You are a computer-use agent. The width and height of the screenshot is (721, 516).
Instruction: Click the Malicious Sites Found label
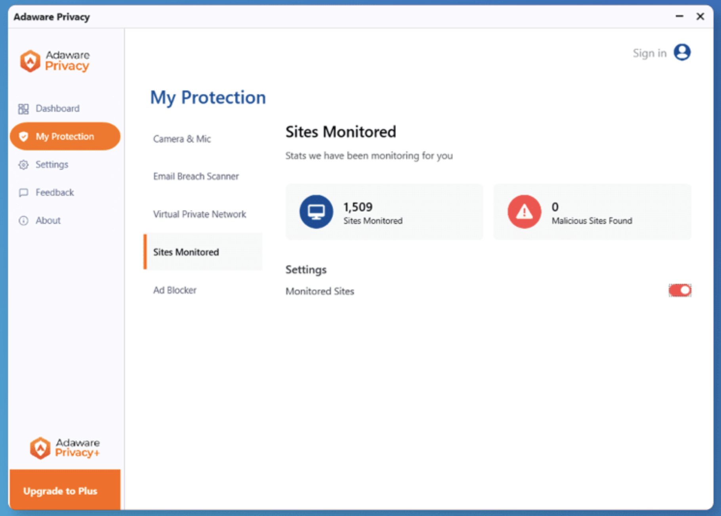[592, 221]
